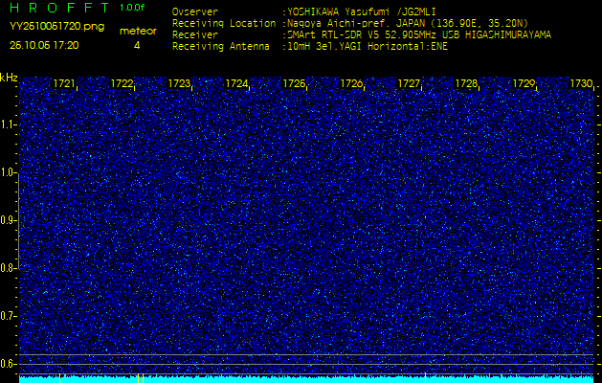Click the 1722 time label
Screen dimensions: 602x383
click(122, 83)
